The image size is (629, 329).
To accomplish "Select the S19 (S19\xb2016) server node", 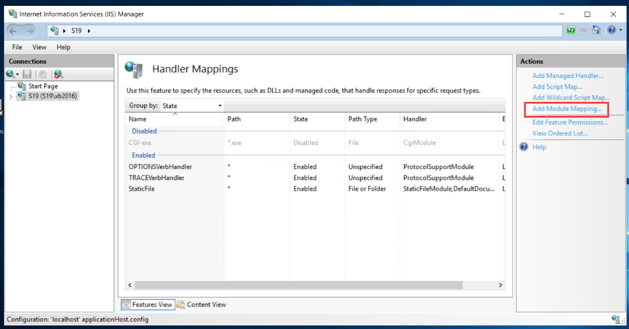I will tap(53, 96).
